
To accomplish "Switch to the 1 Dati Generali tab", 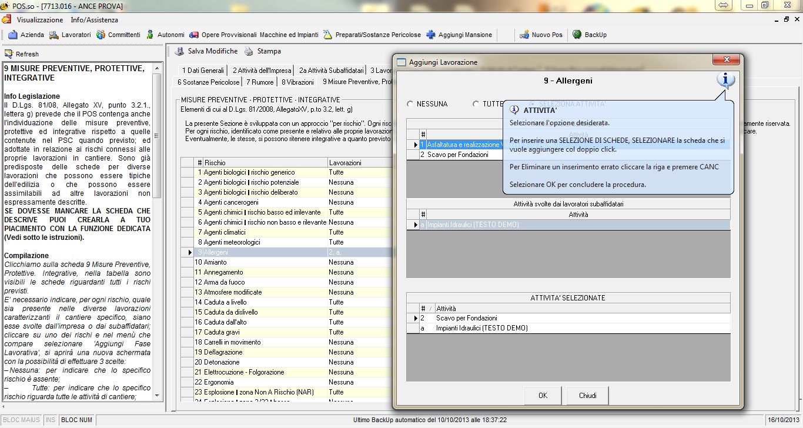I will 203,70.
